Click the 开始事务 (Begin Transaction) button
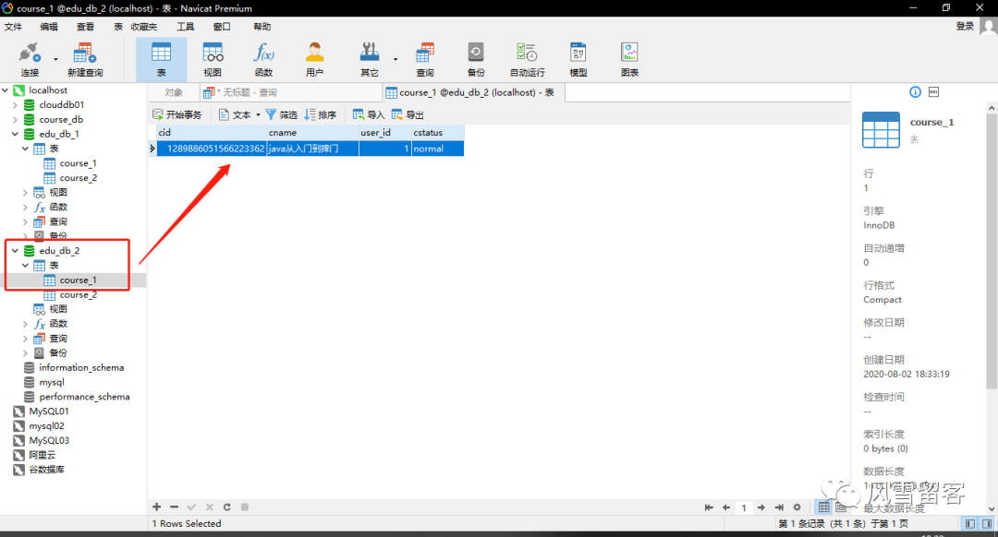 point(176,115)
